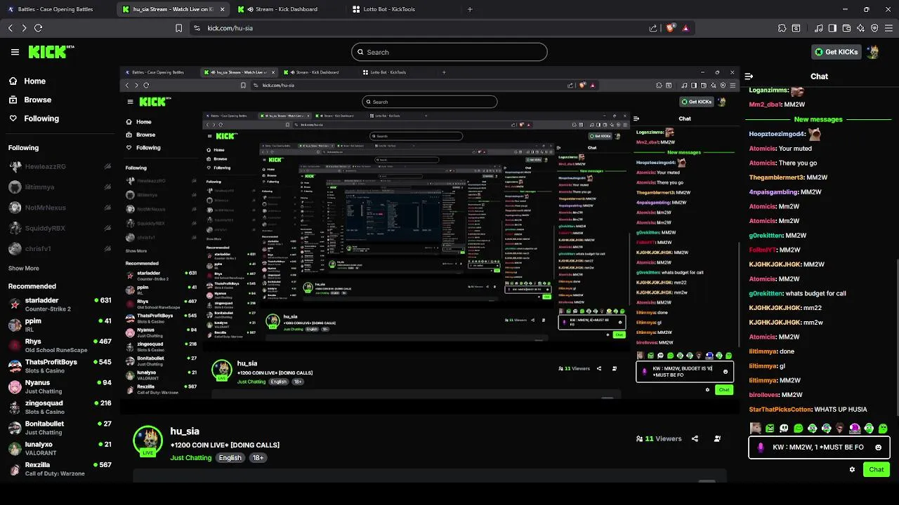This screenshot has height=505, width=899.
Task: Expand Following list with Show More
Action: [x=24, y=268]
